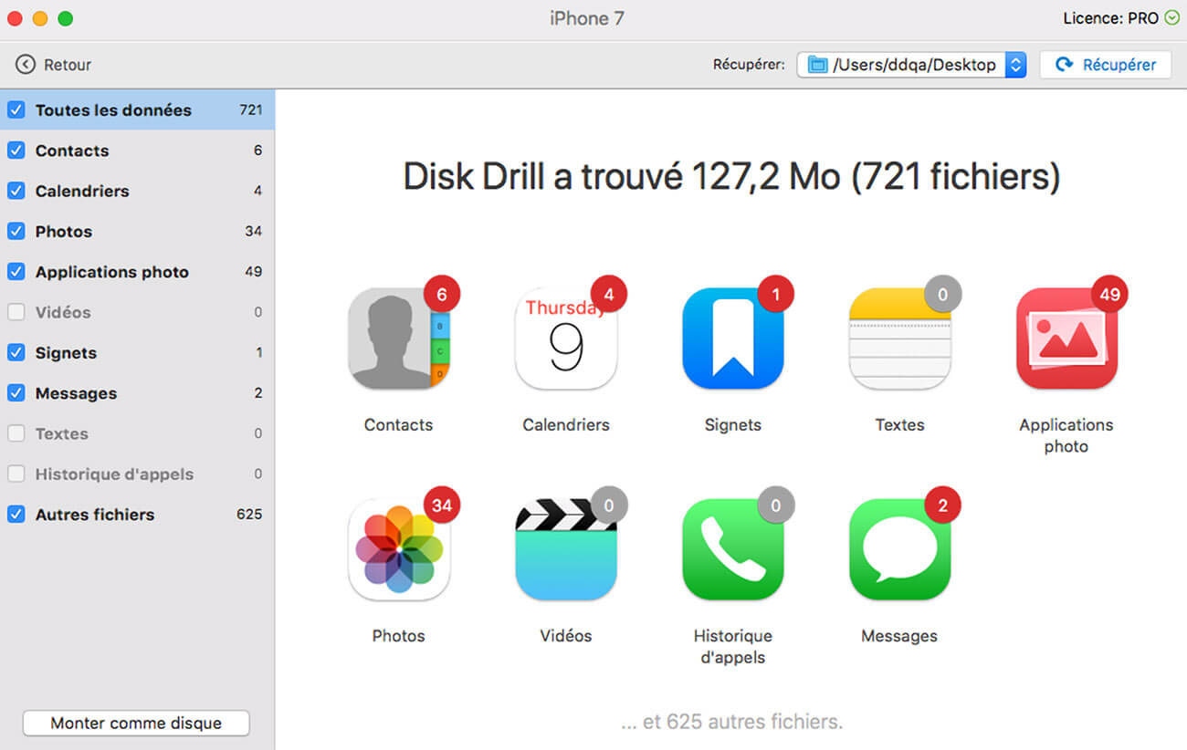This screenshot has height=750, width=1187.
Task: Select Applications photo label in sidebar
Action: [x=112, y=272]
